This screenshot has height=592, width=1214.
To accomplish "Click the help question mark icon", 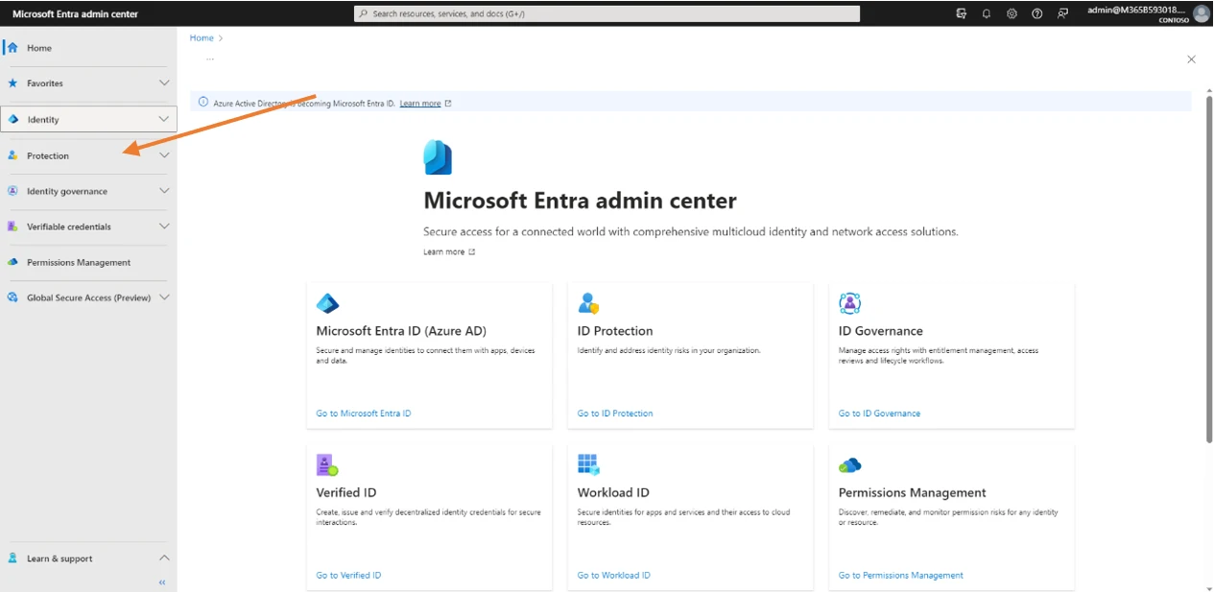I will tap(1036, 13).
